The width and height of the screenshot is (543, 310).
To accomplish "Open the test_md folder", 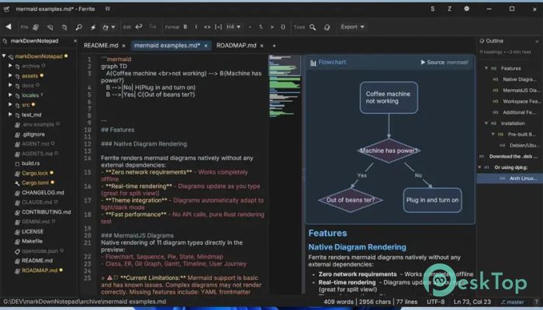I will tap(32, 115).
